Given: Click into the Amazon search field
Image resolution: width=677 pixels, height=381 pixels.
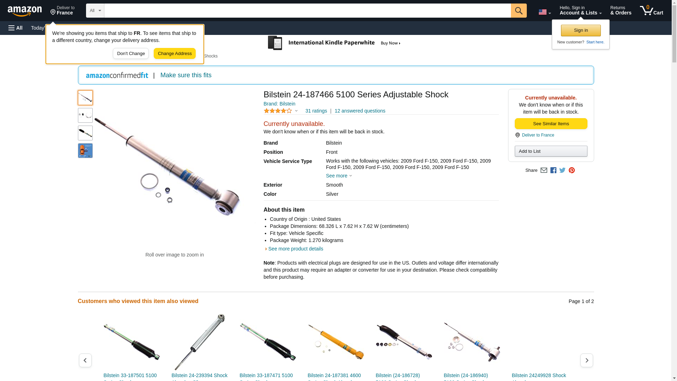Looking at the screenshot, I should click(x=307, y=11).
